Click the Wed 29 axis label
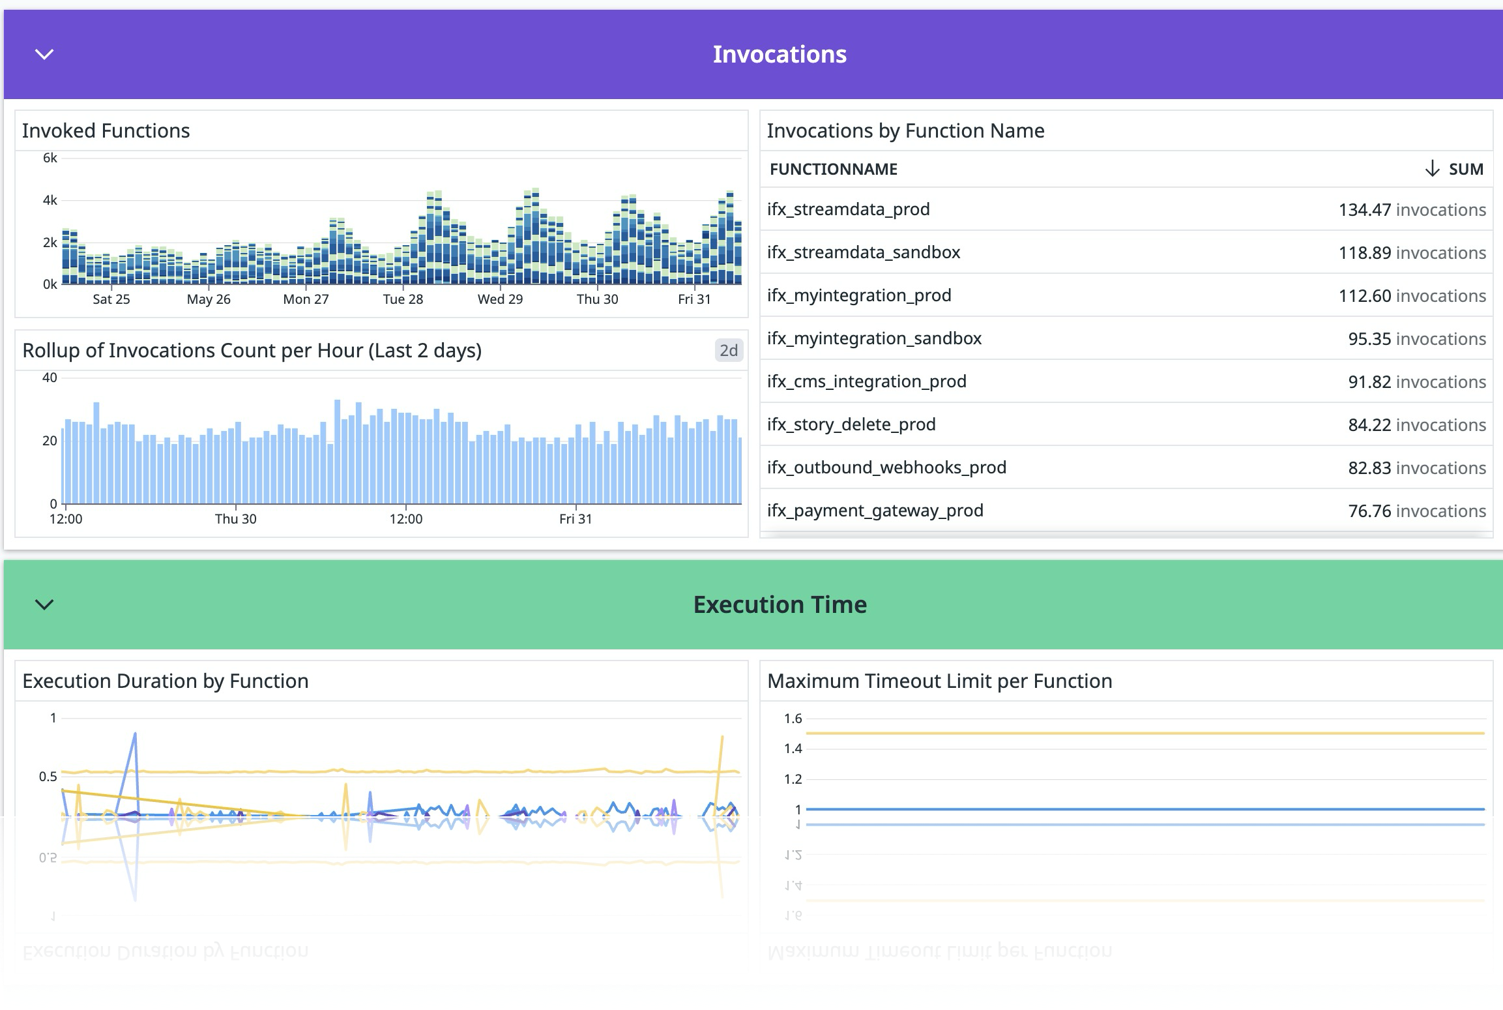 500,299
